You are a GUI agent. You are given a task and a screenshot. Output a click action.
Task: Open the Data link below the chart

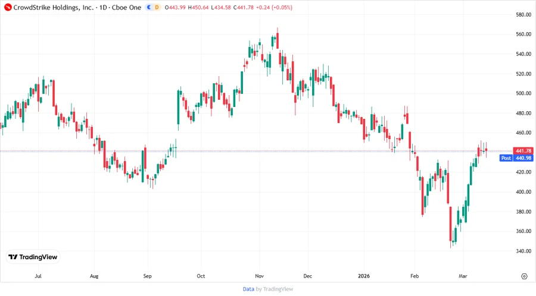coord(248,289)
